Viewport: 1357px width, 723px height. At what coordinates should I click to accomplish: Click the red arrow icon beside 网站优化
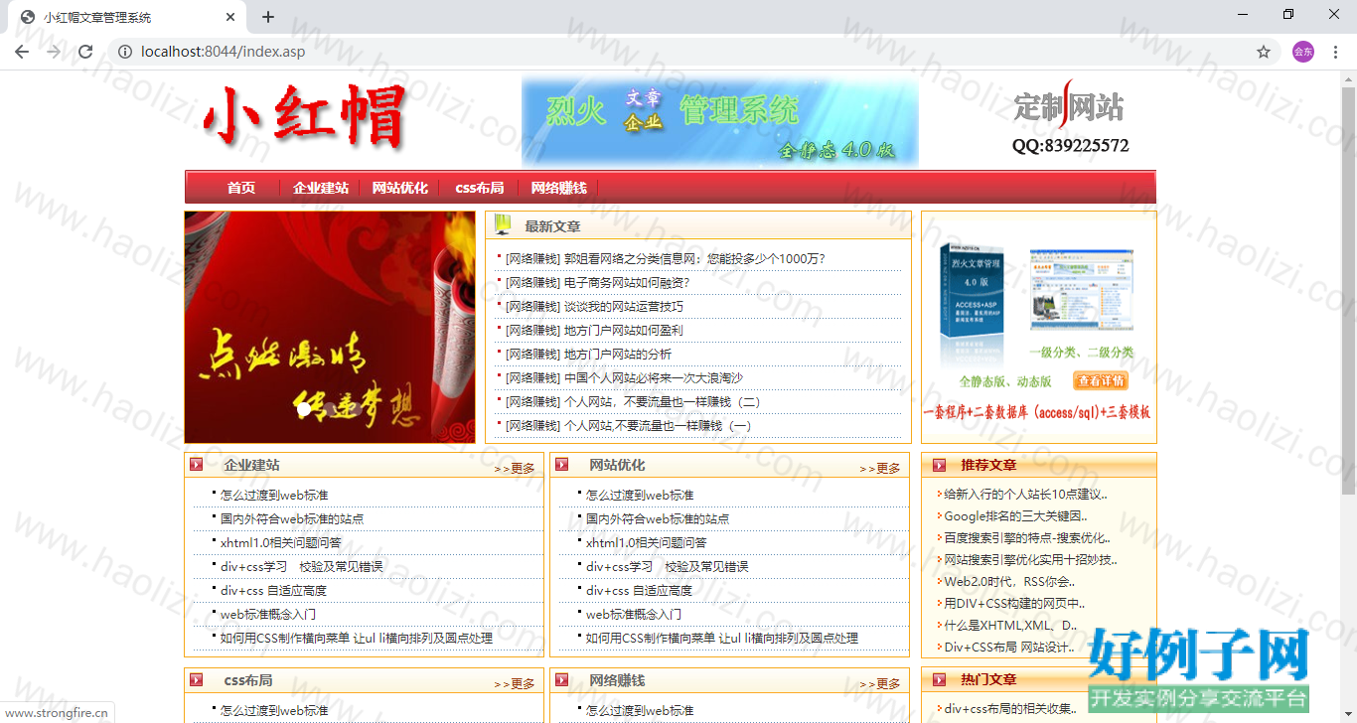coord(562,465)
